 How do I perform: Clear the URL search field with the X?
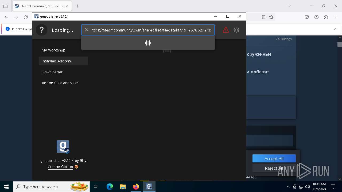[x=87, y=30]
